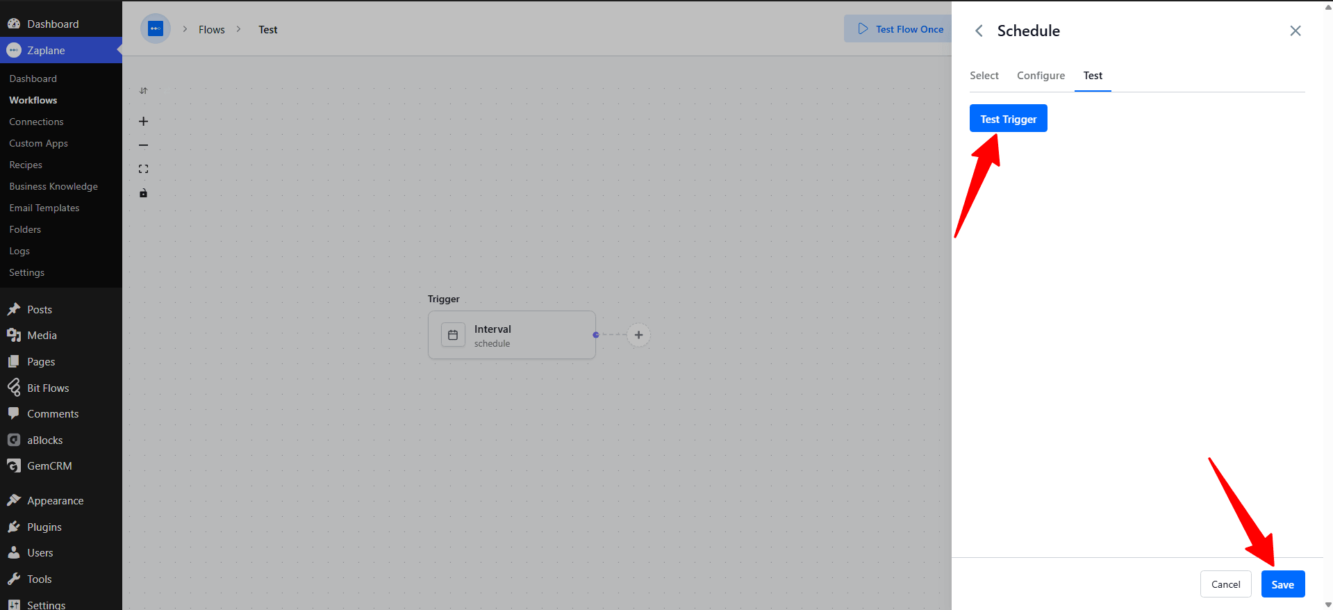This screenshot has width=1333, height=610.
Task: Zoom out on the canvas with minus
Action: pos(143,145)
